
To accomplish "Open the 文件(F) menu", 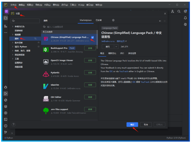I will (x=13, y=5).
